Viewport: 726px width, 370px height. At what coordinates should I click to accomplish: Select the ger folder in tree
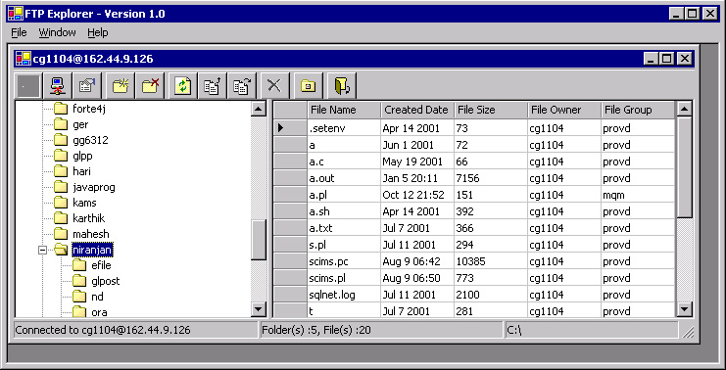coord(80,125)
